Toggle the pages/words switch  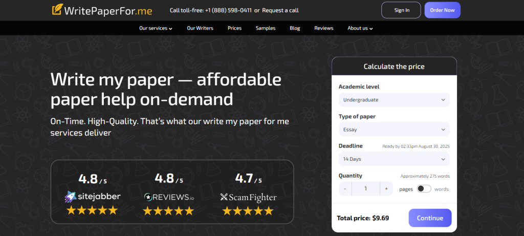tap(424, 189)
